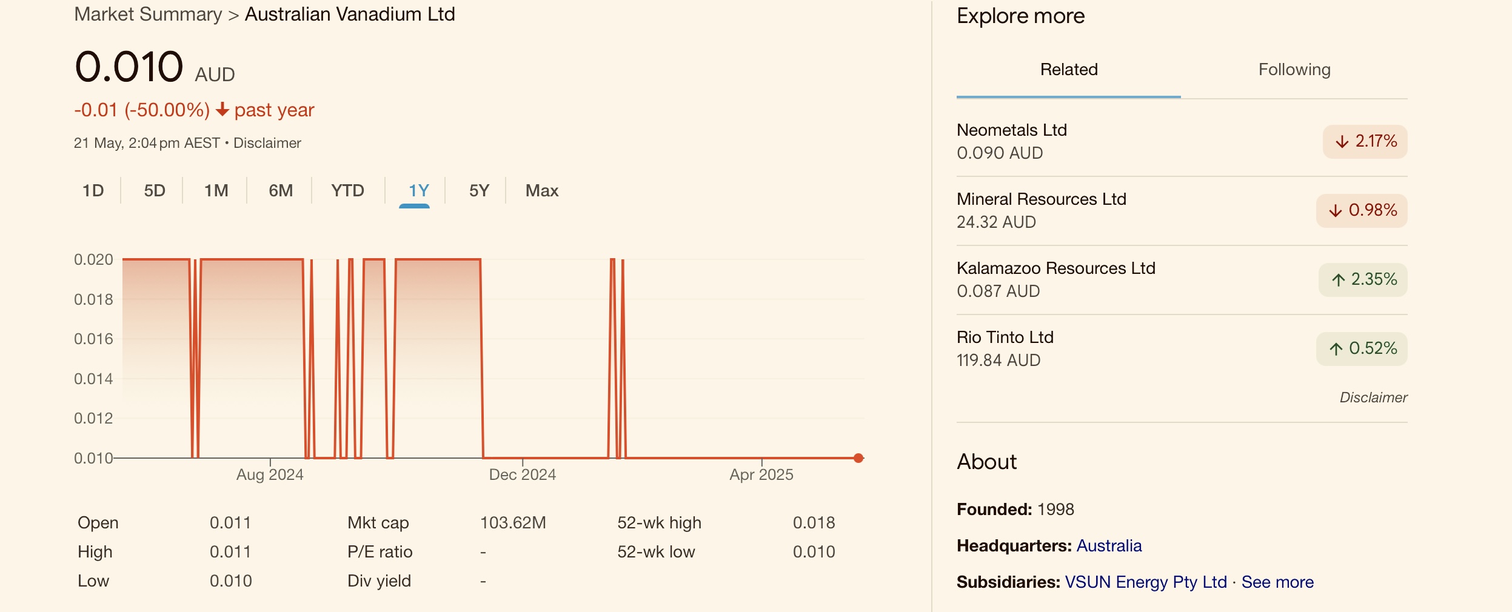Click the Market Summary breadcrumb link
The image size is (1512, 612).
(148, 14)
